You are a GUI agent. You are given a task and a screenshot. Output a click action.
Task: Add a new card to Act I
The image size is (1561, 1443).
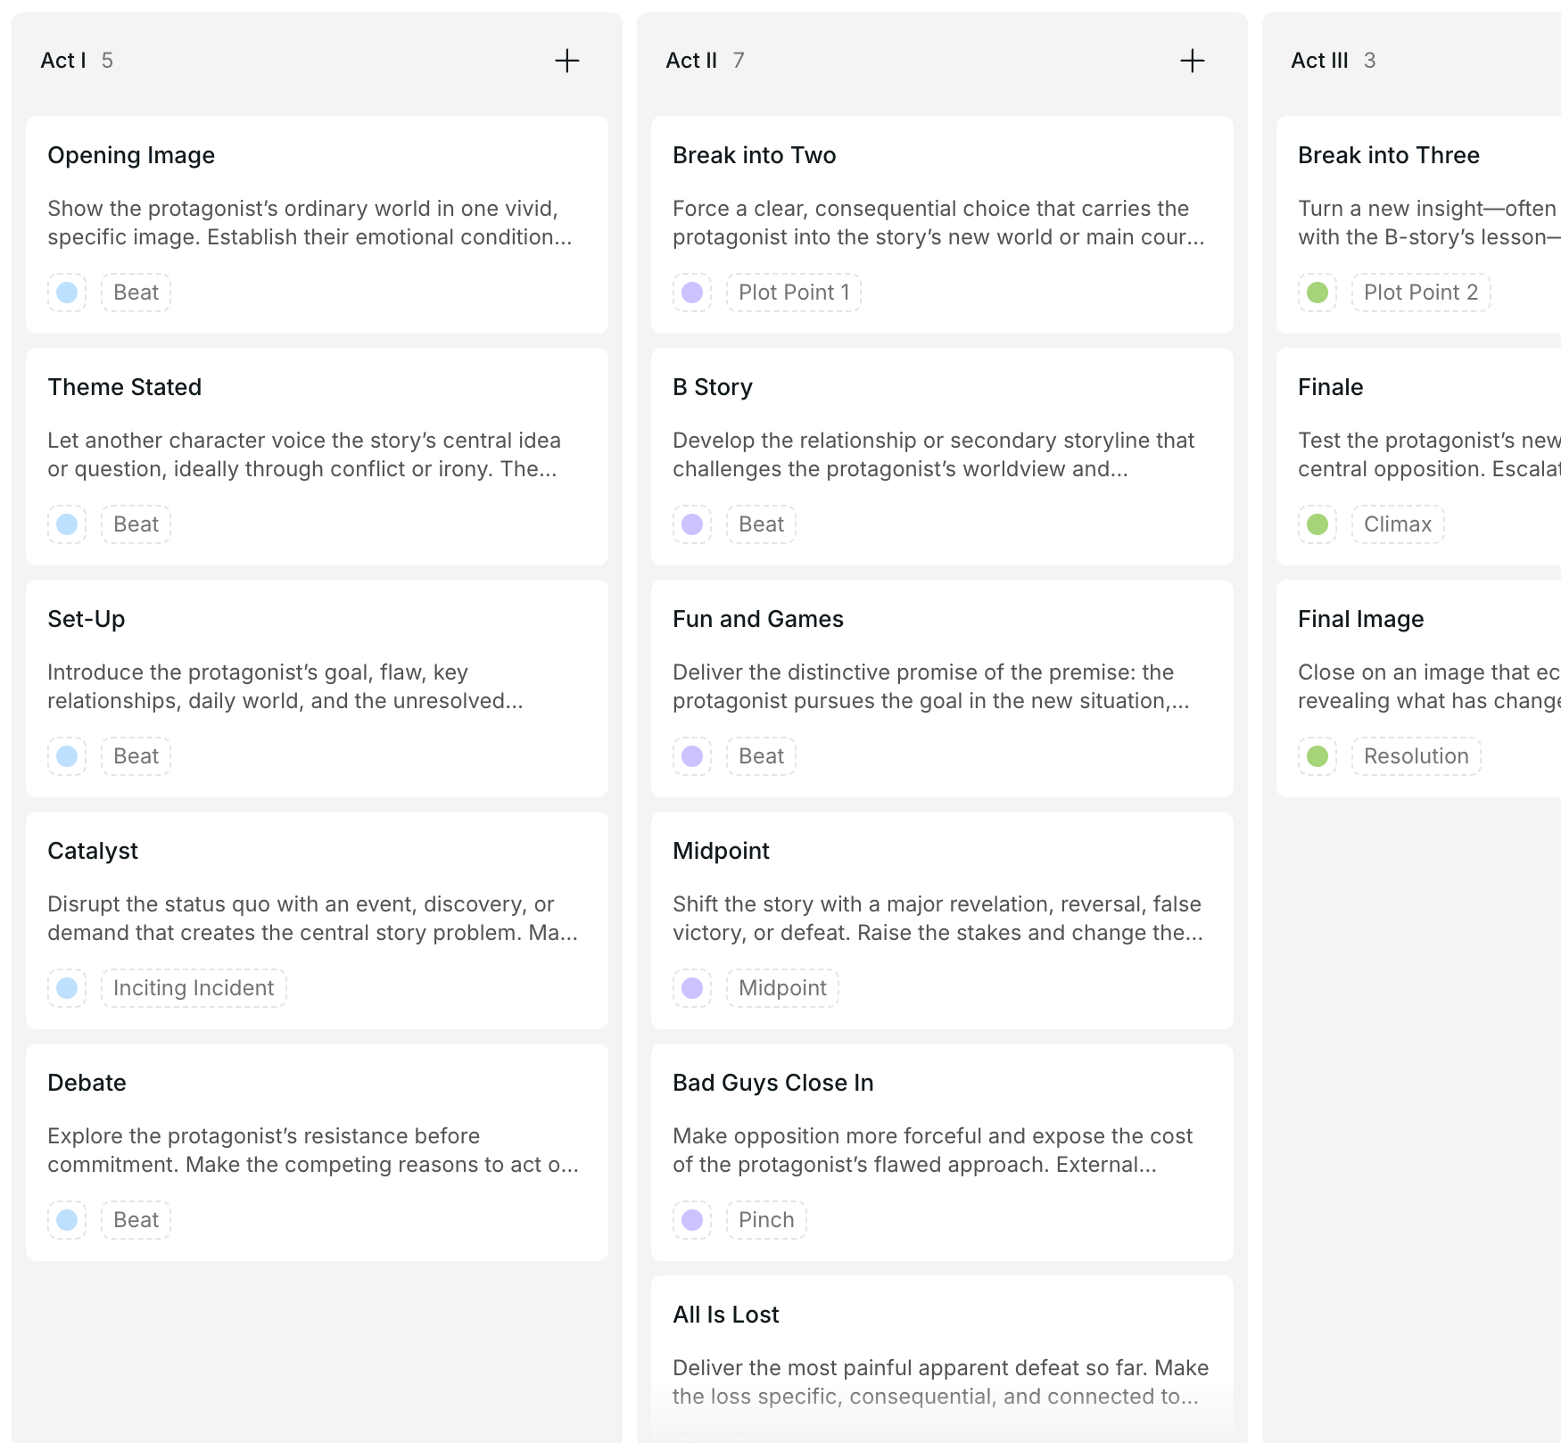pyautogui.click(x=567, y=61)
